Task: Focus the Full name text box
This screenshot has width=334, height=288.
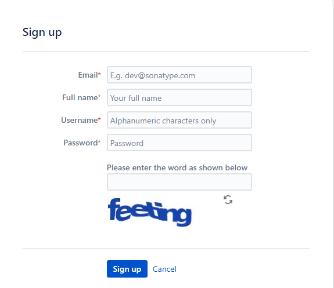Action: coord(179,97)
